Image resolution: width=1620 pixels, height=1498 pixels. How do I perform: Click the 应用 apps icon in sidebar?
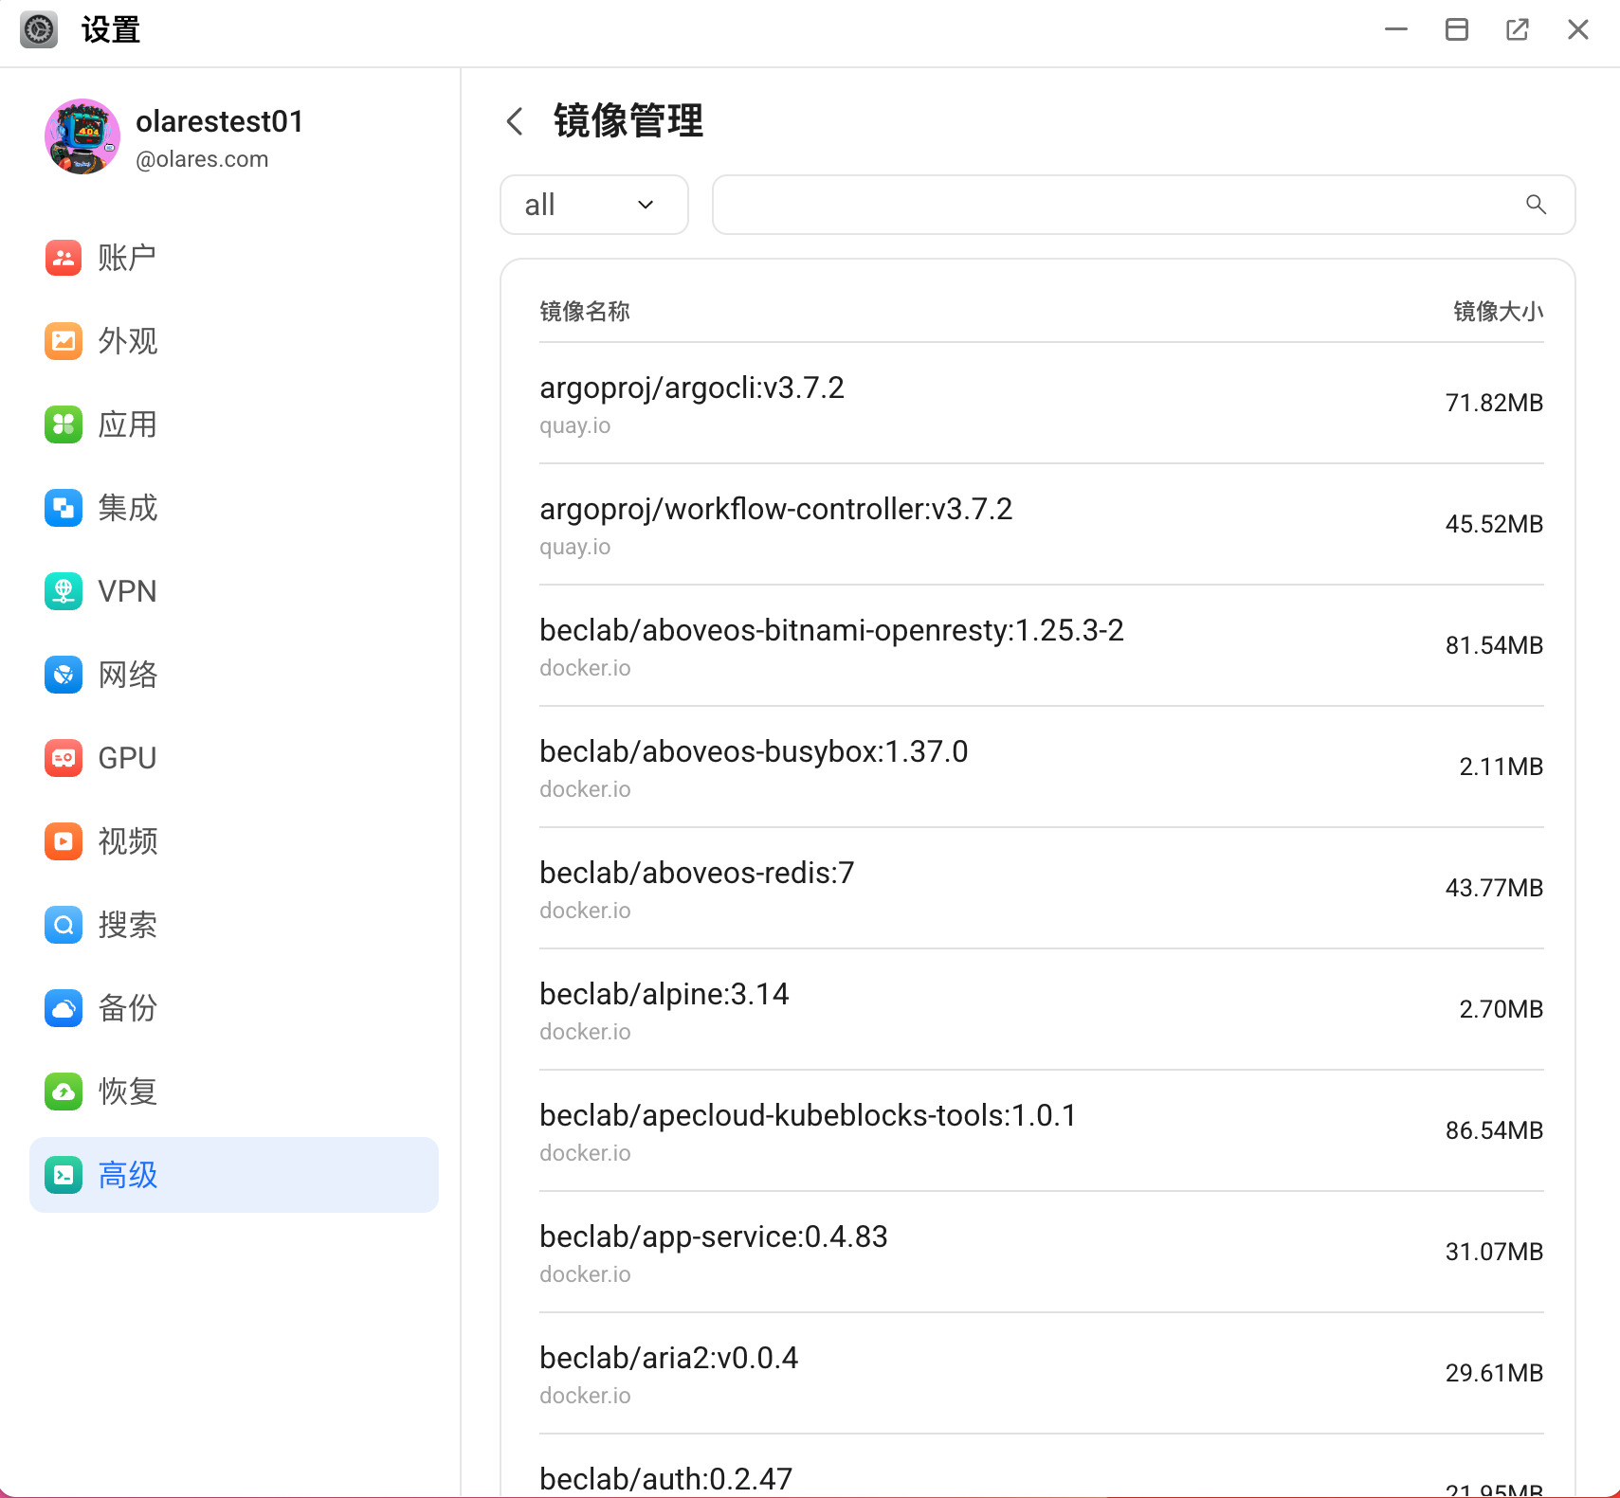click(63, 424)
